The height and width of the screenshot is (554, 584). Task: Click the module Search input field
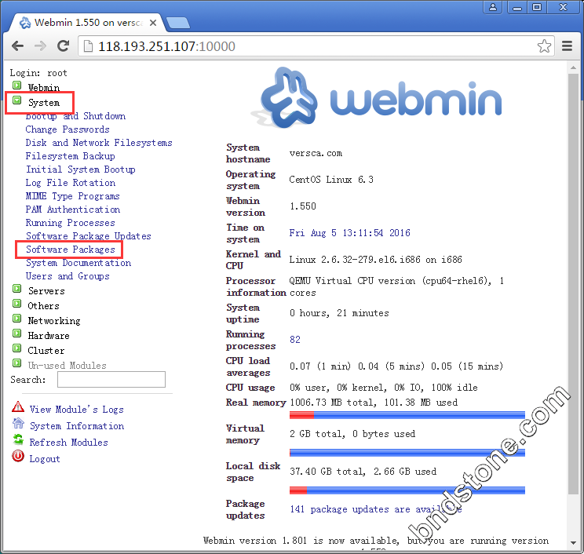point(111,379)
